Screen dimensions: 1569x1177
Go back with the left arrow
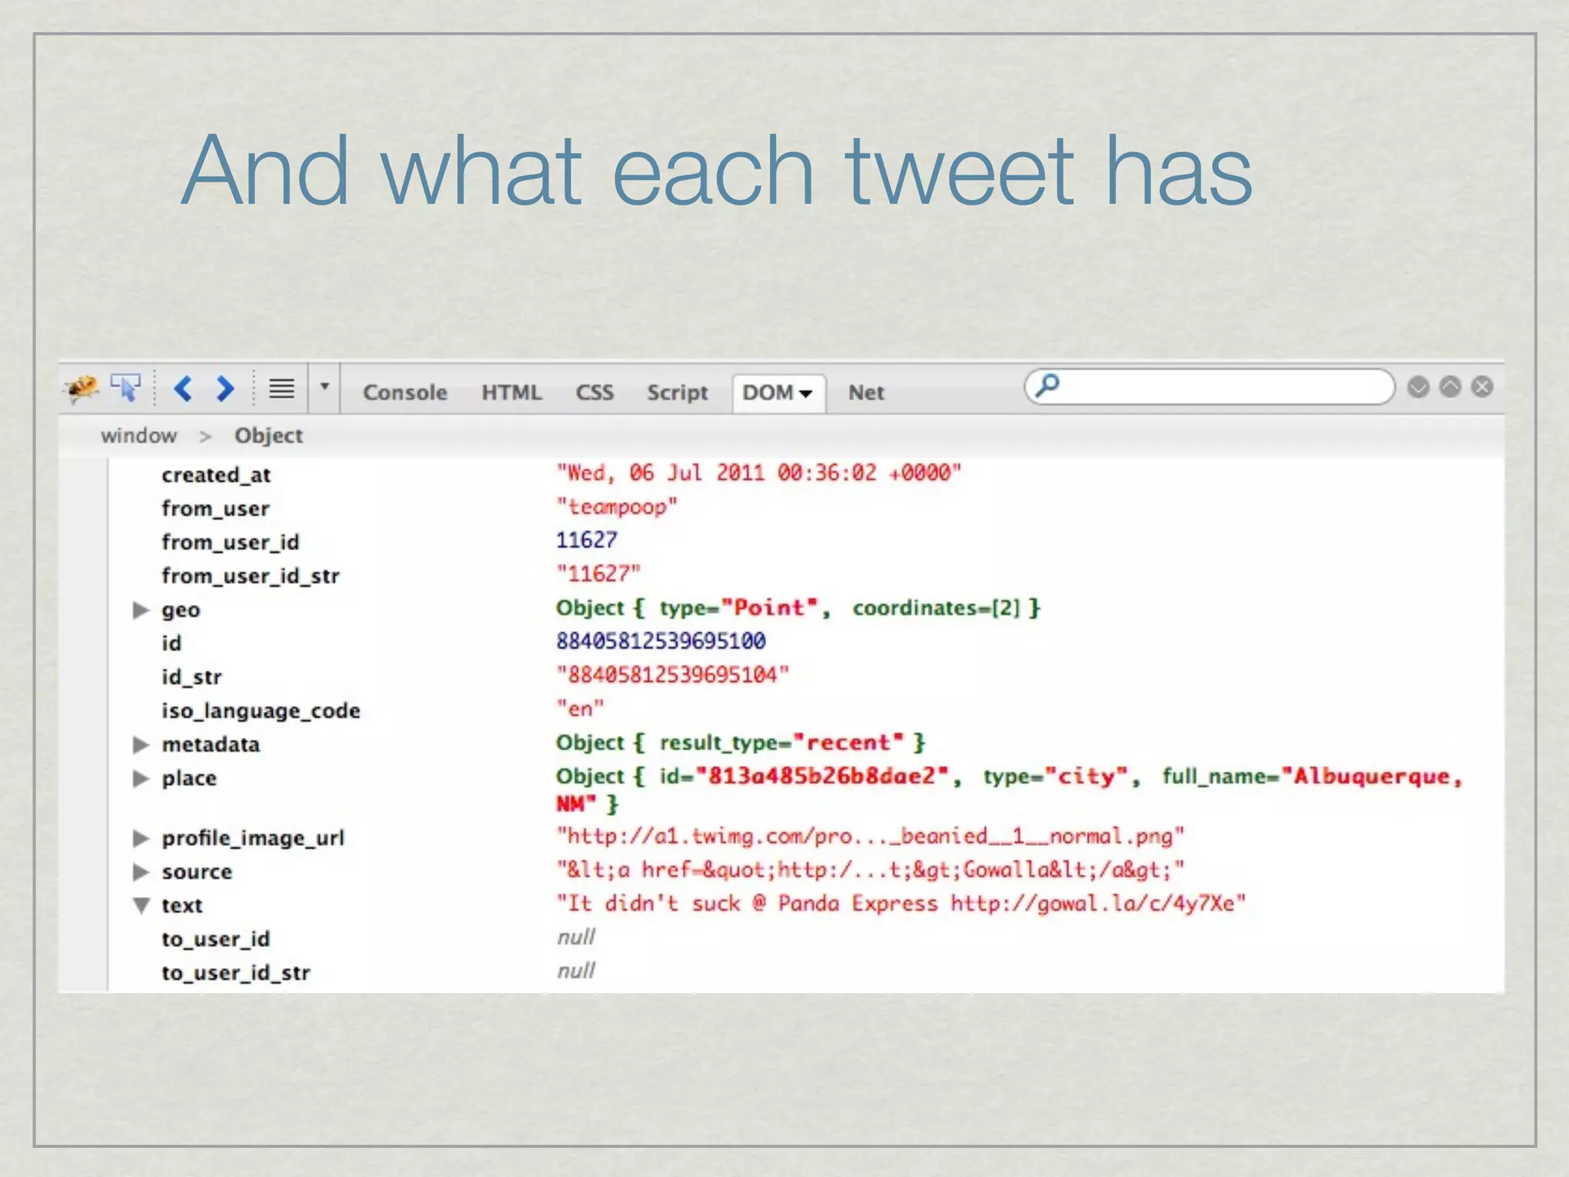coord(182,389)
